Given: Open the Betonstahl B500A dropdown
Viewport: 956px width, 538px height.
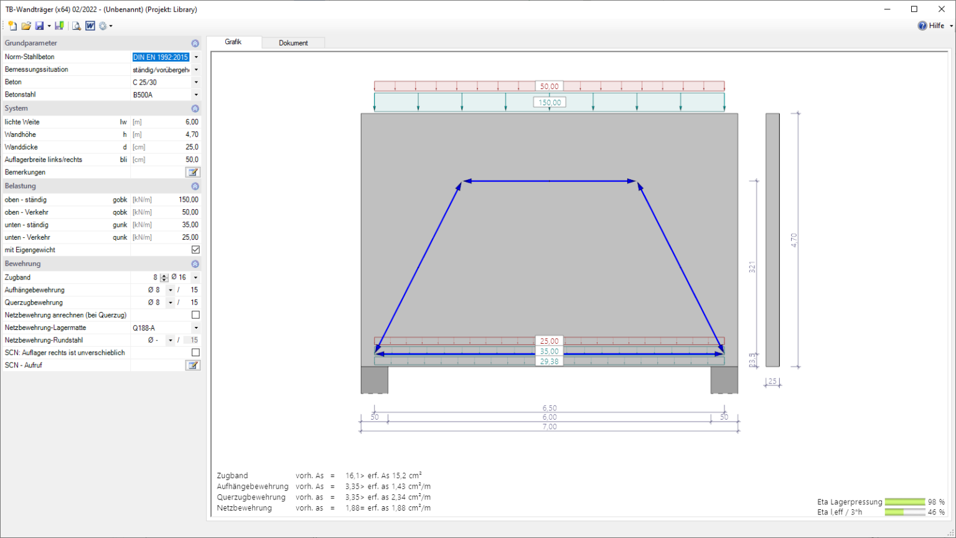Looking at the screenshot, I should click(196, 95).
